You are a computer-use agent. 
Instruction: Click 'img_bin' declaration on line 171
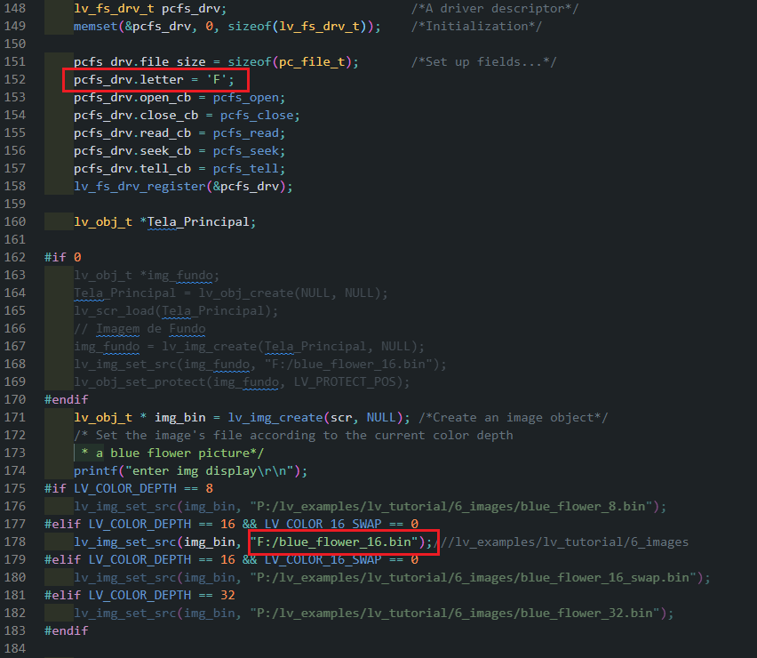click(x=180, y=417)
